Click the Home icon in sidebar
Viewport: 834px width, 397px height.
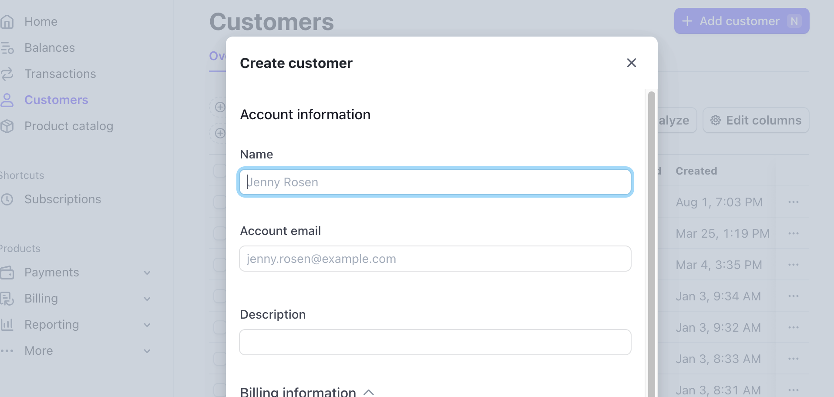[7, 22]
